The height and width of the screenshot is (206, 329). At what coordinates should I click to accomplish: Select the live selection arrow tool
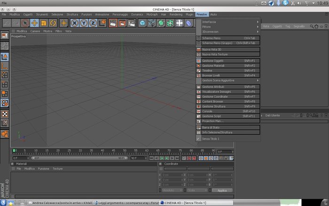click(25, 23)
